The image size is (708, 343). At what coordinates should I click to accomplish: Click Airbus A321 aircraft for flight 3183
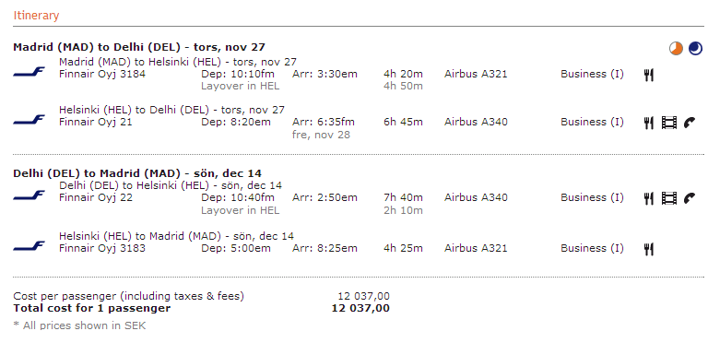tap(476, 248)
